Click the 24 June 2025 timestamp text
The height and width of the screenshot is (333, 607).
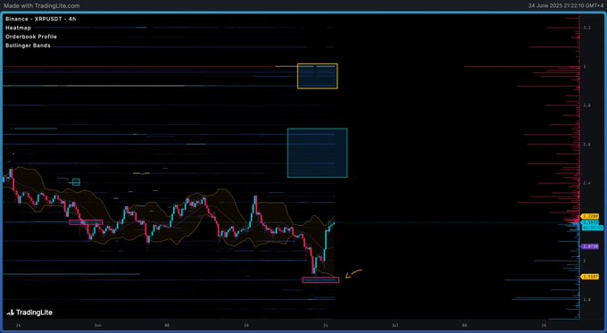point(566,6)
